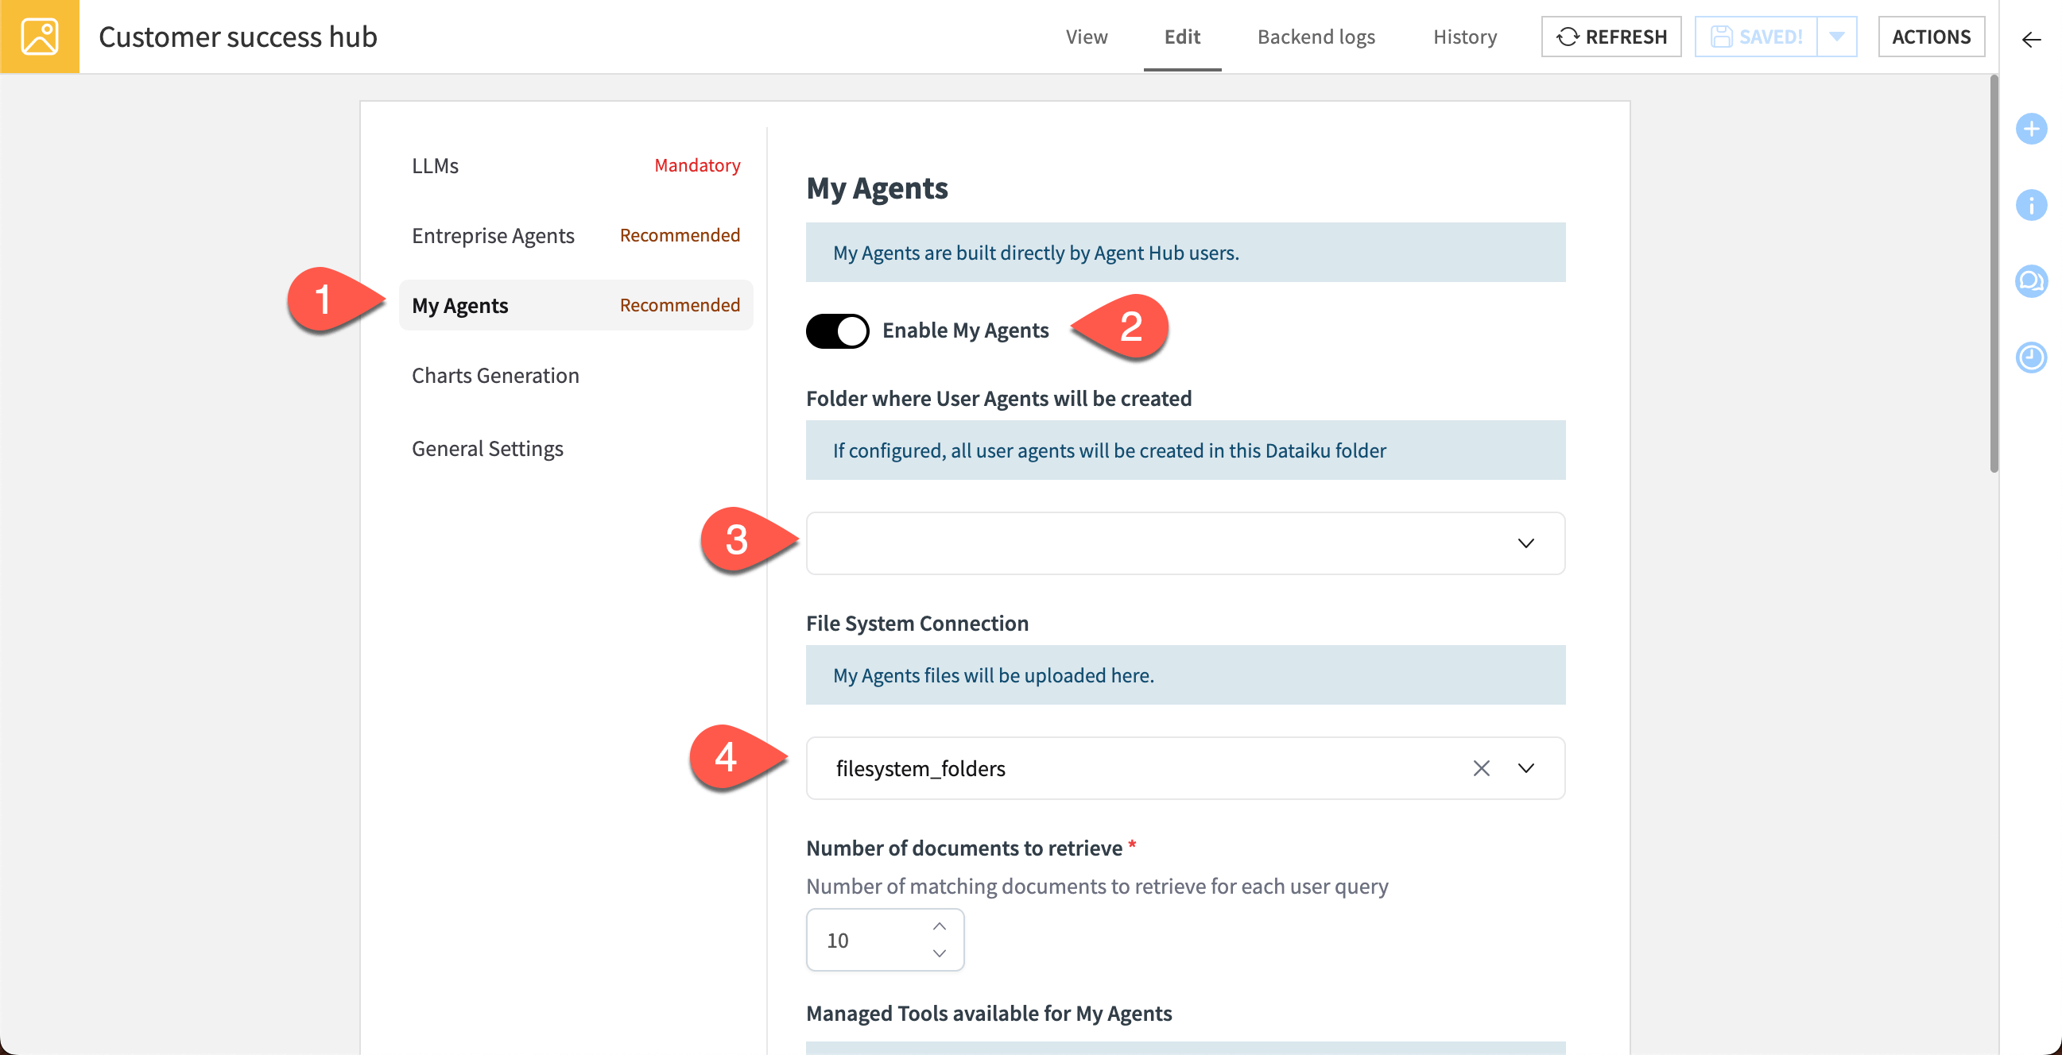The image size is (2062, 1055).
Task: Switch to the Backend logs tab
Action: (1315, 37)
